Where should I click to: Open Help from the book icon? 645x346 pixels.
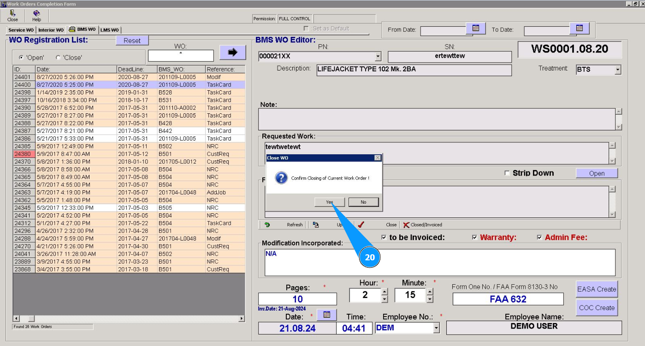click(x=36, y=13)
